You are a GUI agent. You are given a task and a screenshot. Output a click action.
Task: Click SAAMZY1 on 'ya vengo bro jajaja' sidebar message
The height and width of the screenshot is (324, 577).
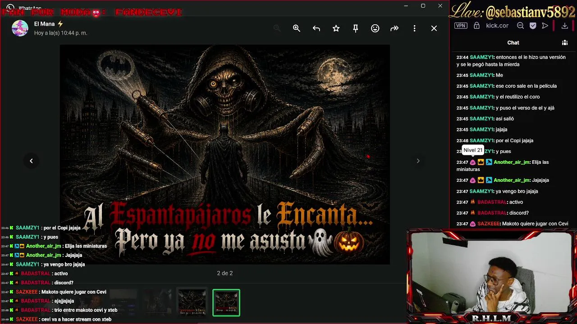[x=481, y=191]
